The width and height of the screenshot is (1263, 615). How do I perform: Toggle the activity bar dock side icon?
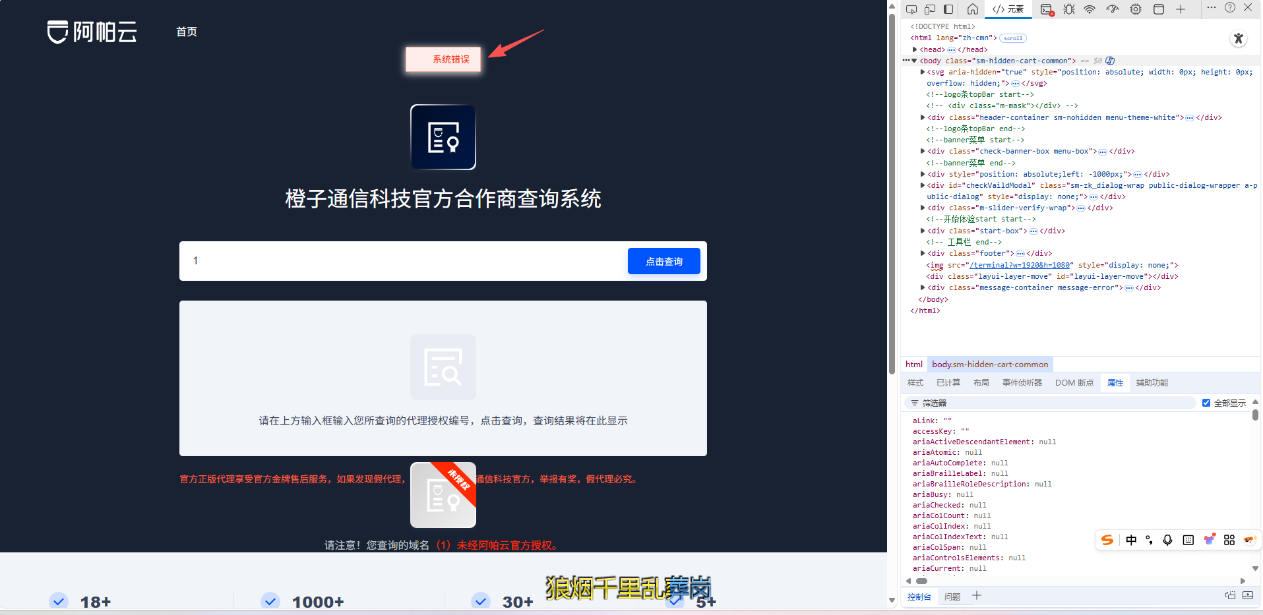point(948,9)
